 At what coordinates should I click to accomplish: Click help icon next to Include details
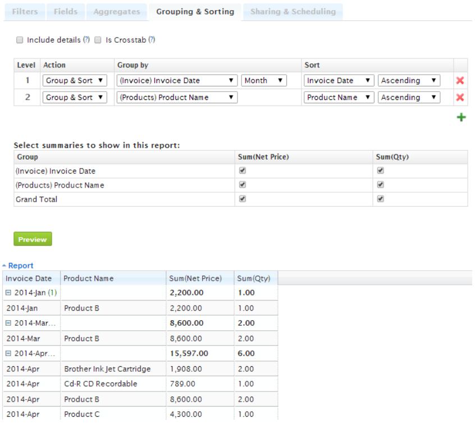(x=86, y=40)
